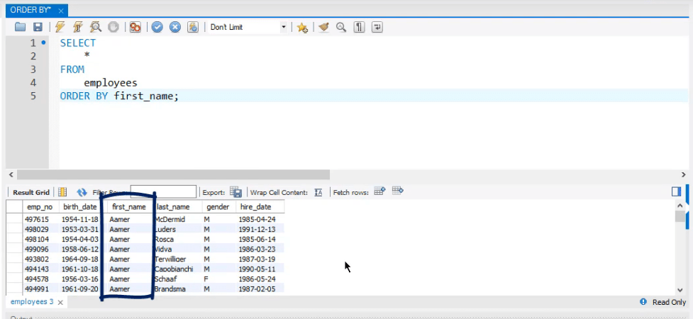Export the result set to a file
The image size is (693, 319).
point(235,192)
